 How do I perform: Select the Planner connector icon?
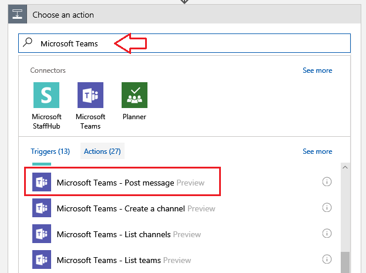tap(135, 95)
